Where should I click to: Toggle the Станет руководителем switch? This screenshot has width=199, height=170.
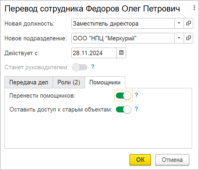[79, 67]
